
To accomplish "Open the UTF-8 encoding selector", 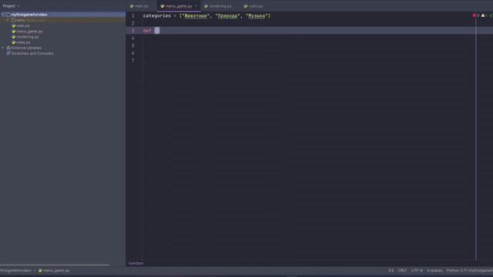I will pos(417,270).
